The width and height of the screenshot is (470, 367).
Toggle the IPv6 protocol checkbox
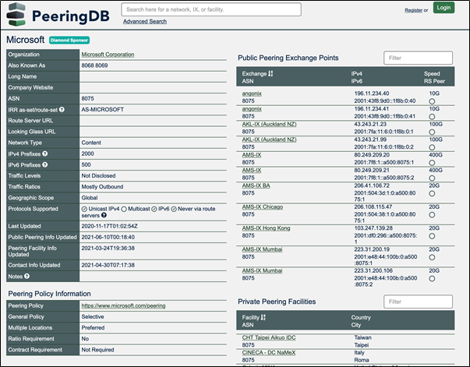[154, 209]
